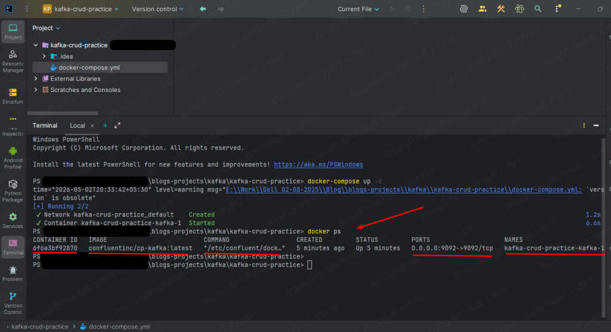This screenshot has height=332, width=611.
Task: Open kafka-crud-practice project dropdown
Action: 81,8
